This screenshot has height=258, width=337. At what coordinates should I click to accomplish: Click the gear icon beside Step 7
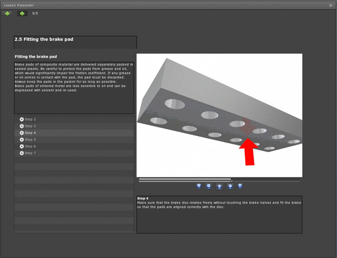22,153
